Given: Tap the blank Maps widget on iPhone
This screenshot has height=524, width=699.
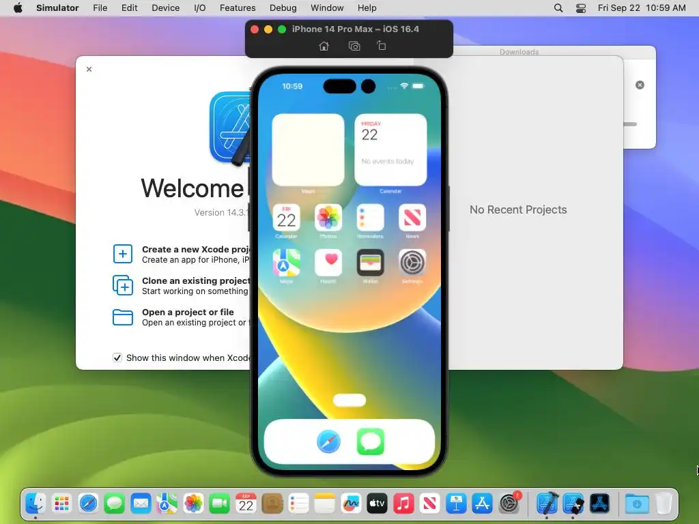Looking at the screenshot, I should pyautogui.click(x=308, y=149).
